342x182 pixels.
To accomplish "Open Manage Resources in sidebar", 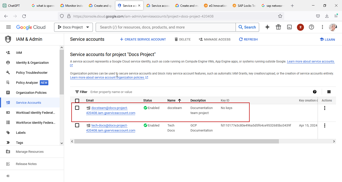I will tap(32, 151).
